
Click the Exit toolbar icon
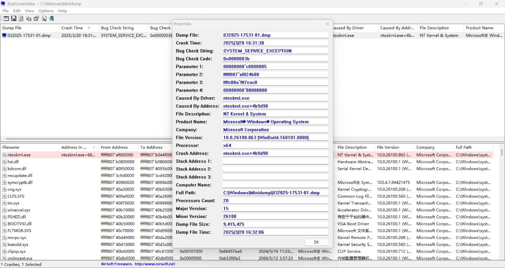point(51,19)
